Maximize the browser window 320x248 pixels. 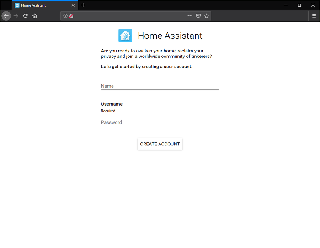point(299,5)
